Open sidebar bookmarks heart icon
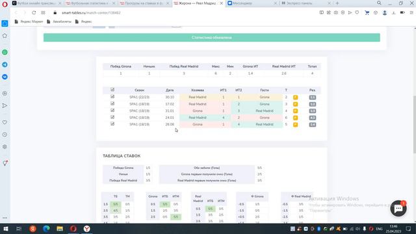This screenshot has width=416, height=234. tap(5, 122)
